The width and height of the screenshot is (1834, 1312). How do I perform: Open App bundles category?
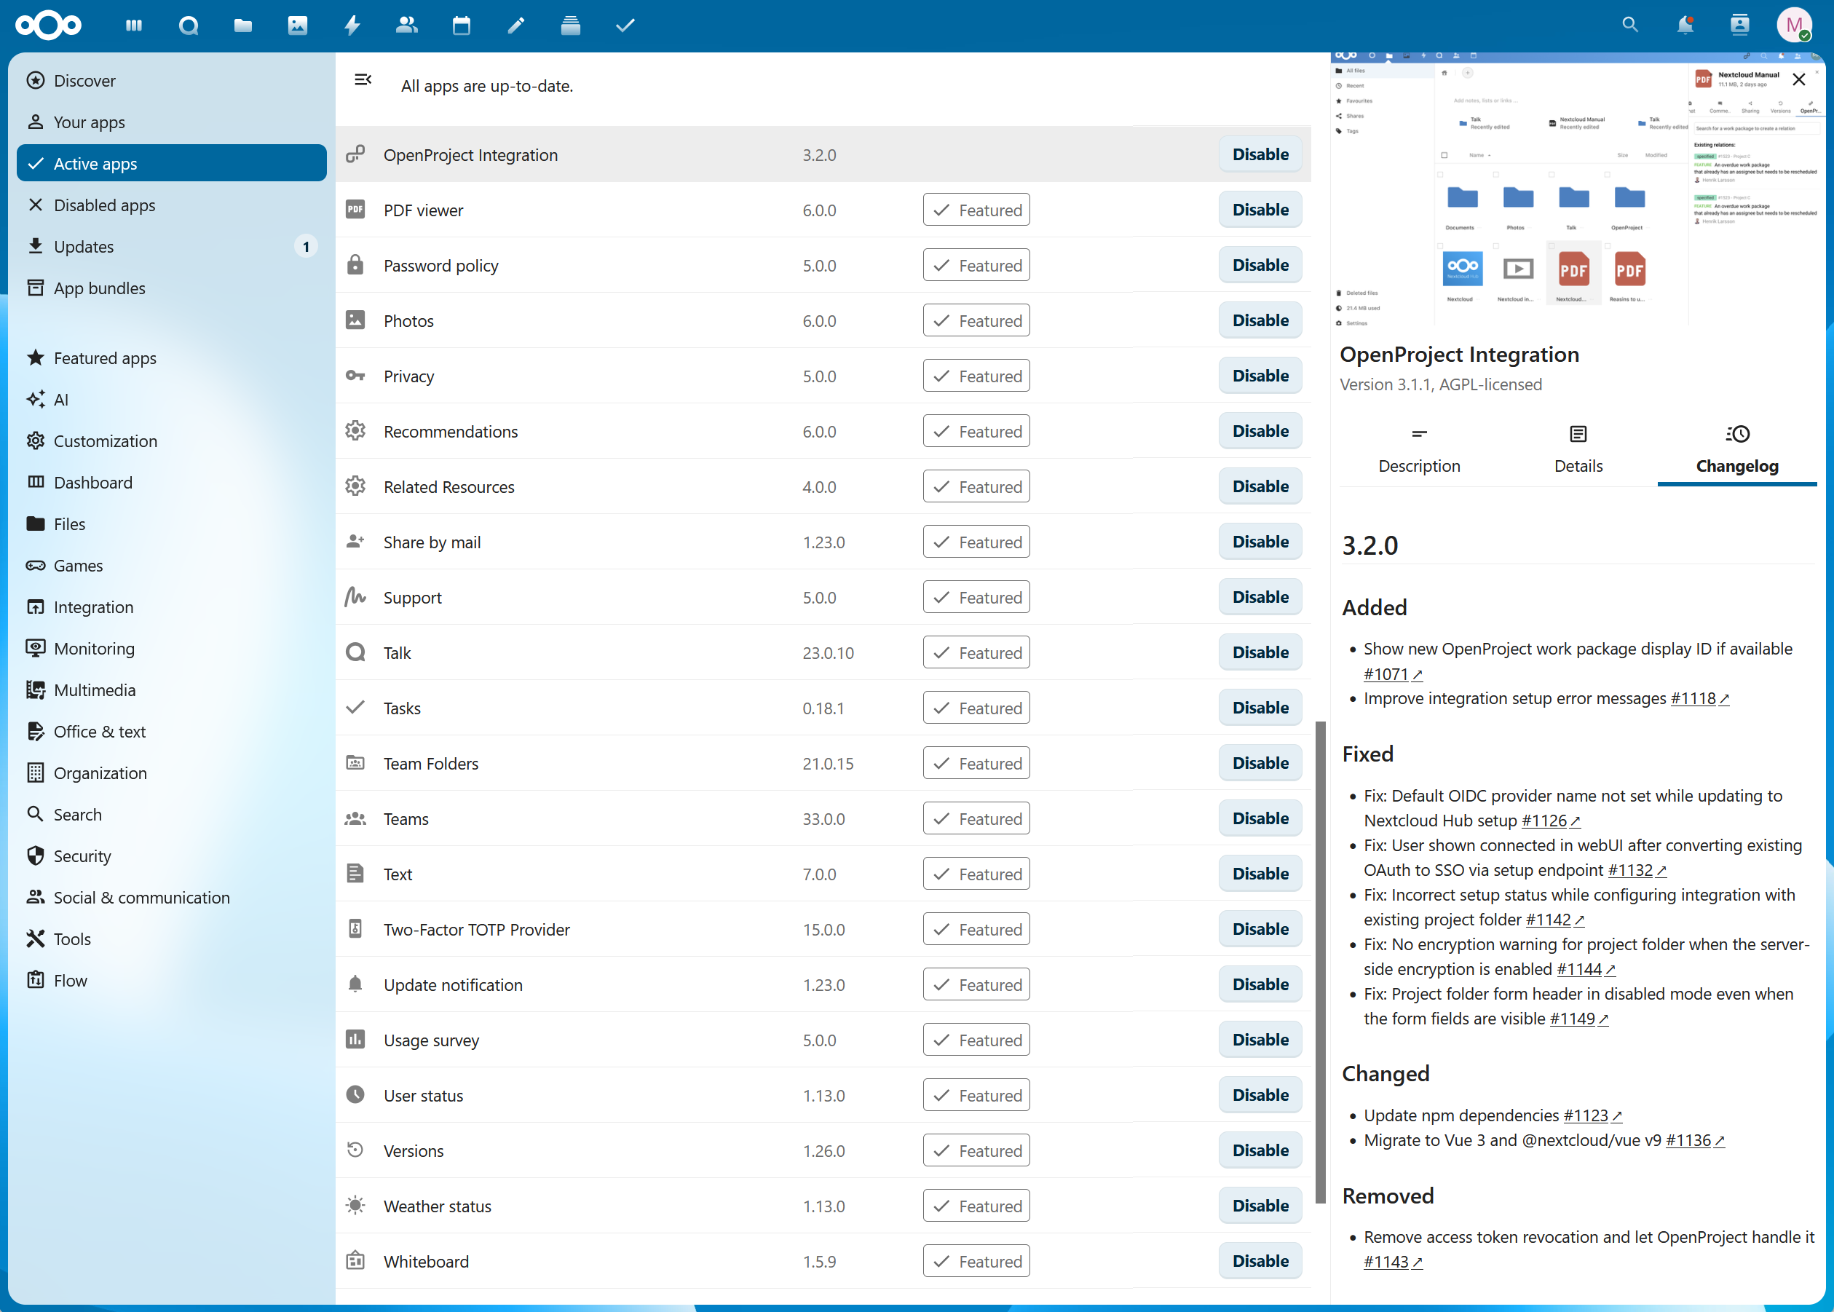[x=171, y=288]
